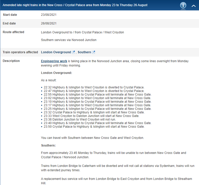
Task: Click the information icon in the header
Action: tap(183, 5)
